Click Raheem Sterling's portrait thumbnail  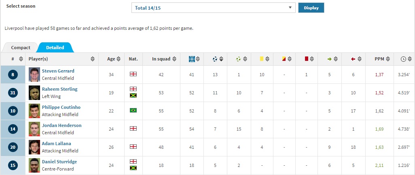point(34,93)
